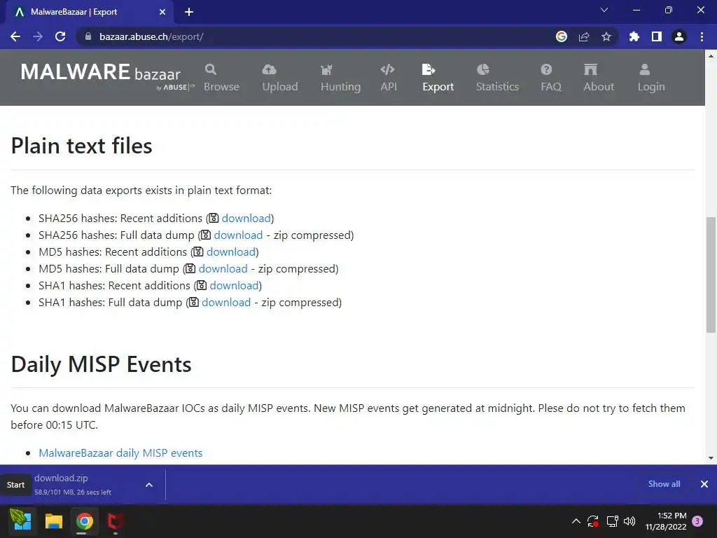717x538 pixels.
Task: Open the API documentation page
Action: coord(388,78)
